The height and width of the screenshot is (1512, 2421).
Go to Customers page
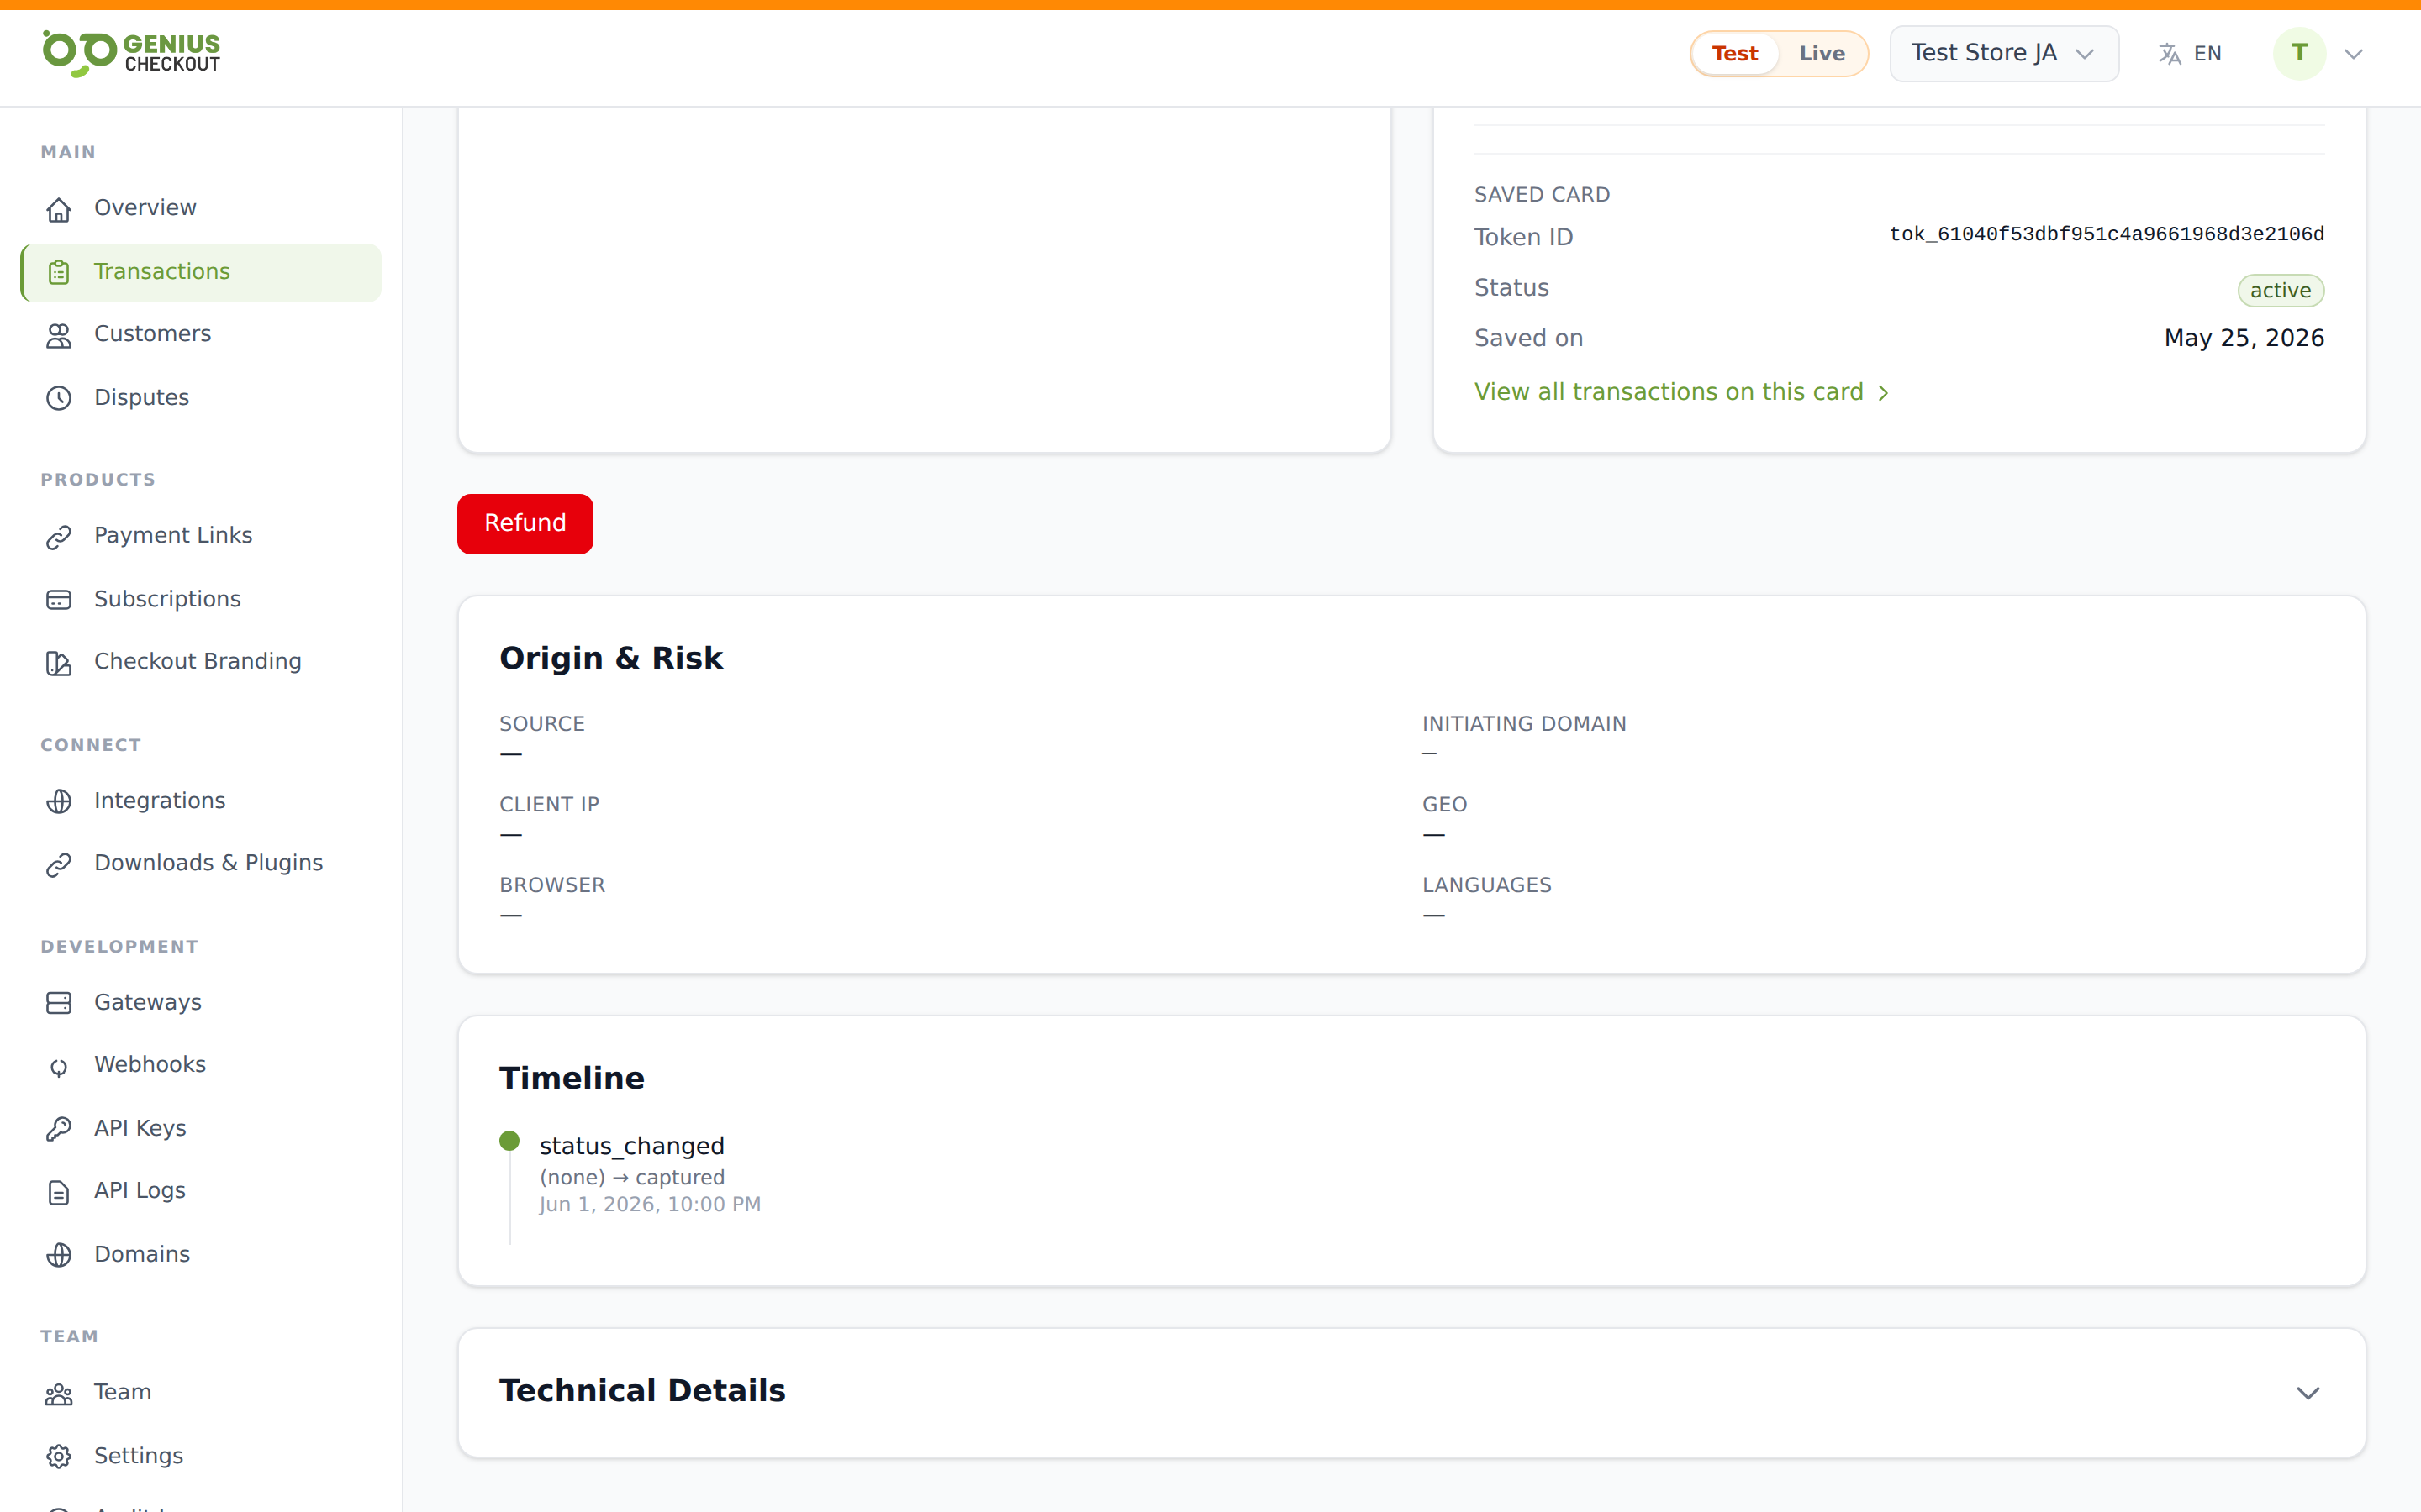tap(201, 334)
